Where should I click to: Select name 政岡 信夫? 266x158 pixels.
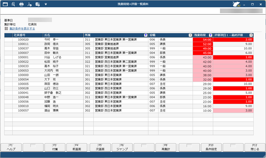pos(52,44)
